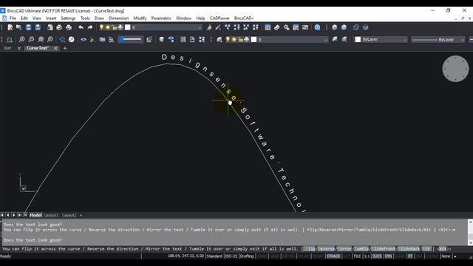
Task: Open the Draw menu
Action: tap(99, 18)
